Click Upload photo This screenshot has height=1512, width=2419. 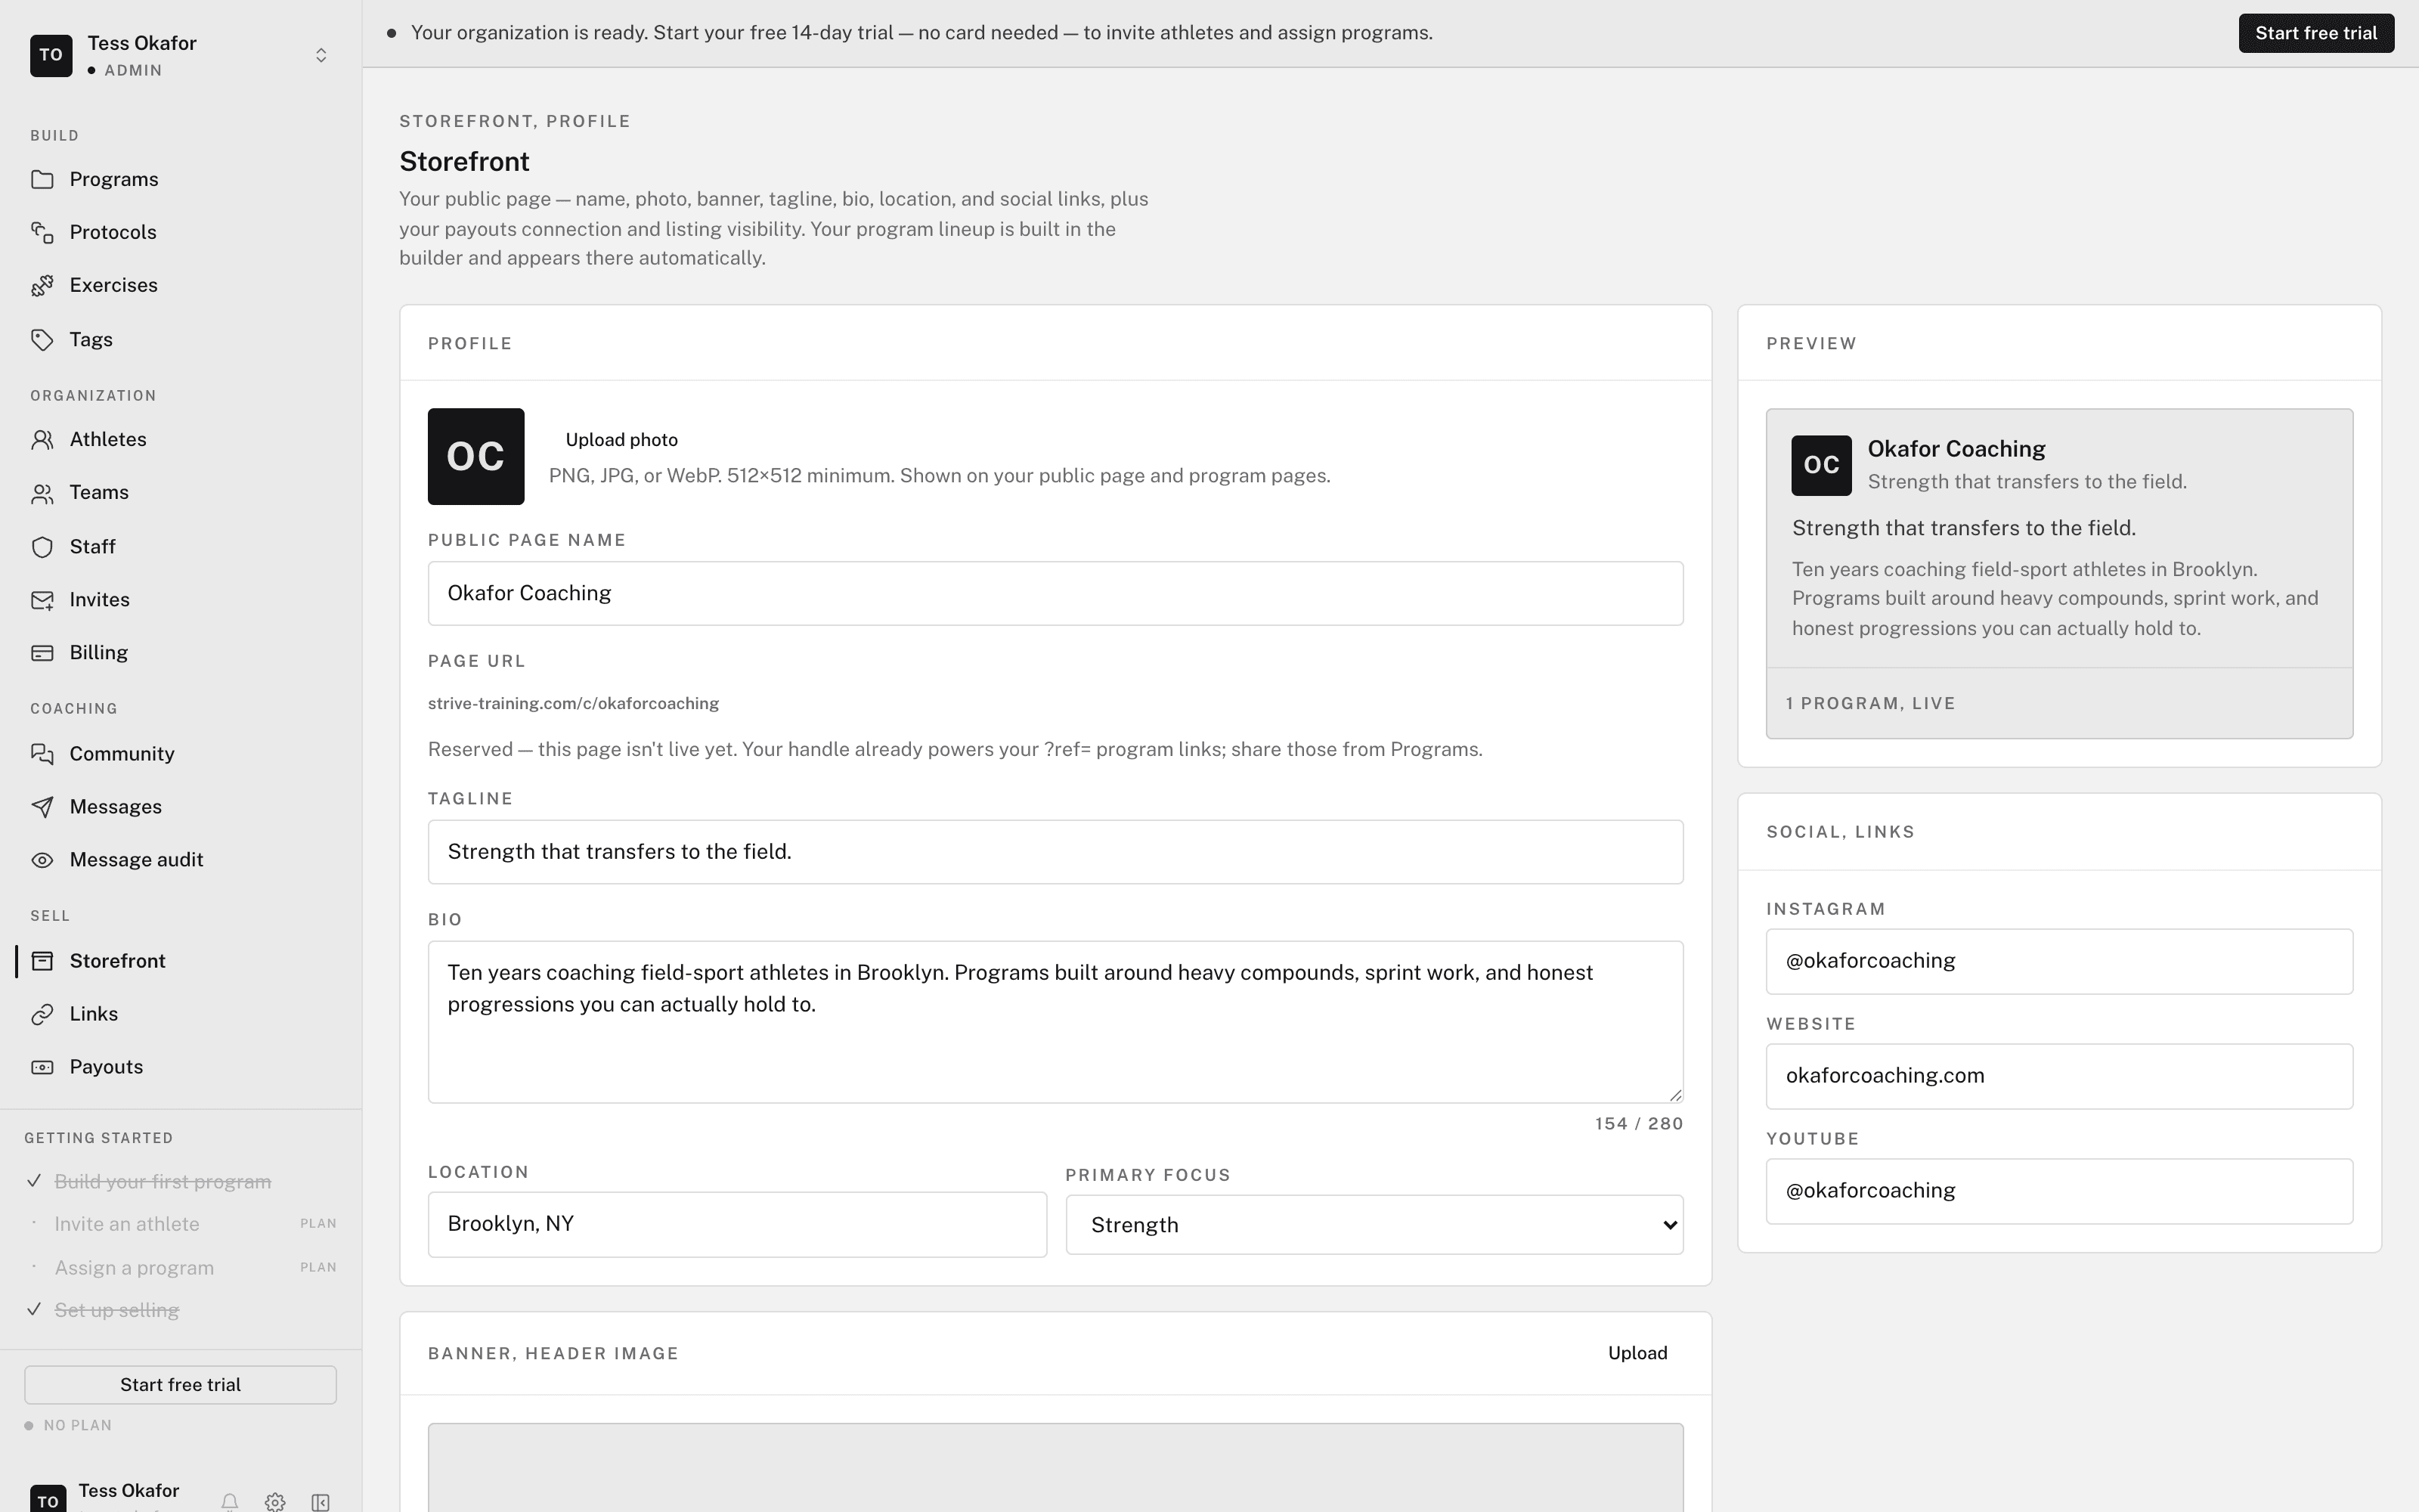click(621, 440)
